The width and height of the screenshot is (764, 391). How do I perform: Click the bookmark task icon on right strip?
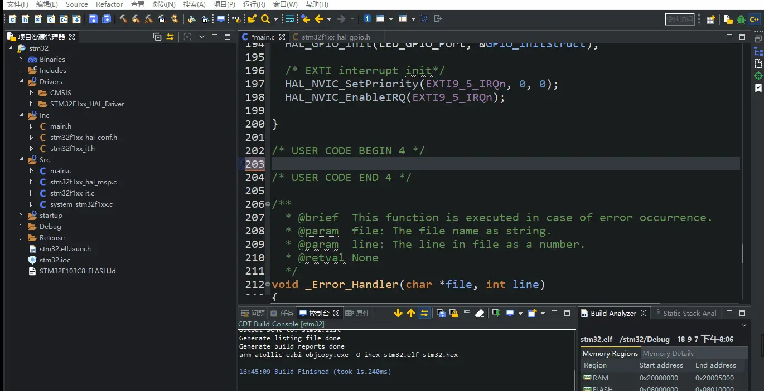(758, 88)
